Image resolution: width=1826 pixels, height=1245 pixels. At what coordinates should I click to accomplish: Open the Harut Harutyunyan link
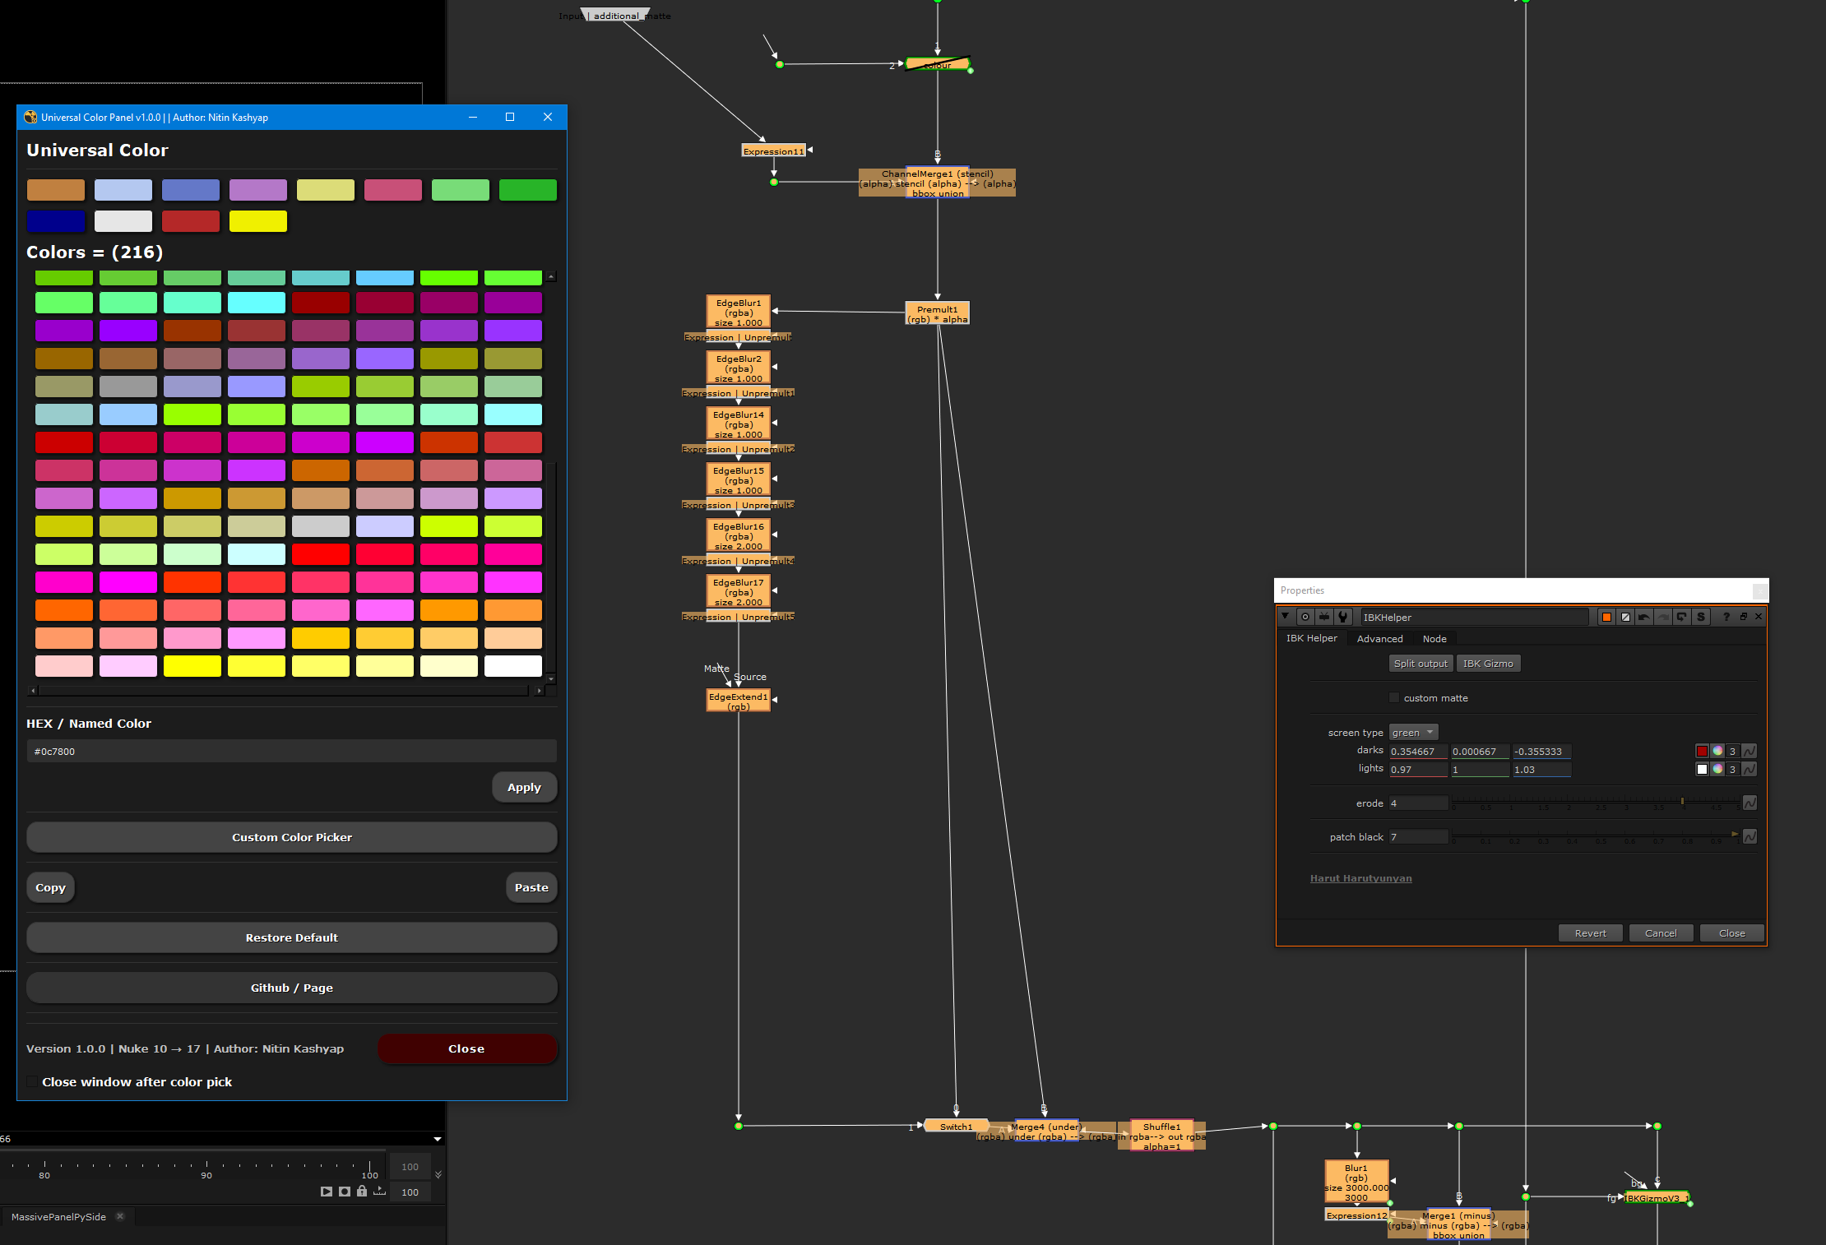pos(1360,877)
